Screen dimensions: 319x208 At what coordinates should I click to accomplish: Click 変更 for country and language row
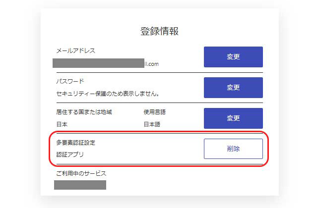[233, 118]
